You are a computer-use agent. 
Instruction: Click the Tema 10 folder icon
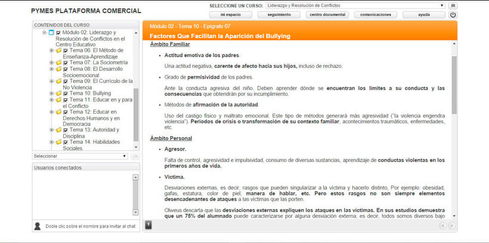(x=58, y=93)
